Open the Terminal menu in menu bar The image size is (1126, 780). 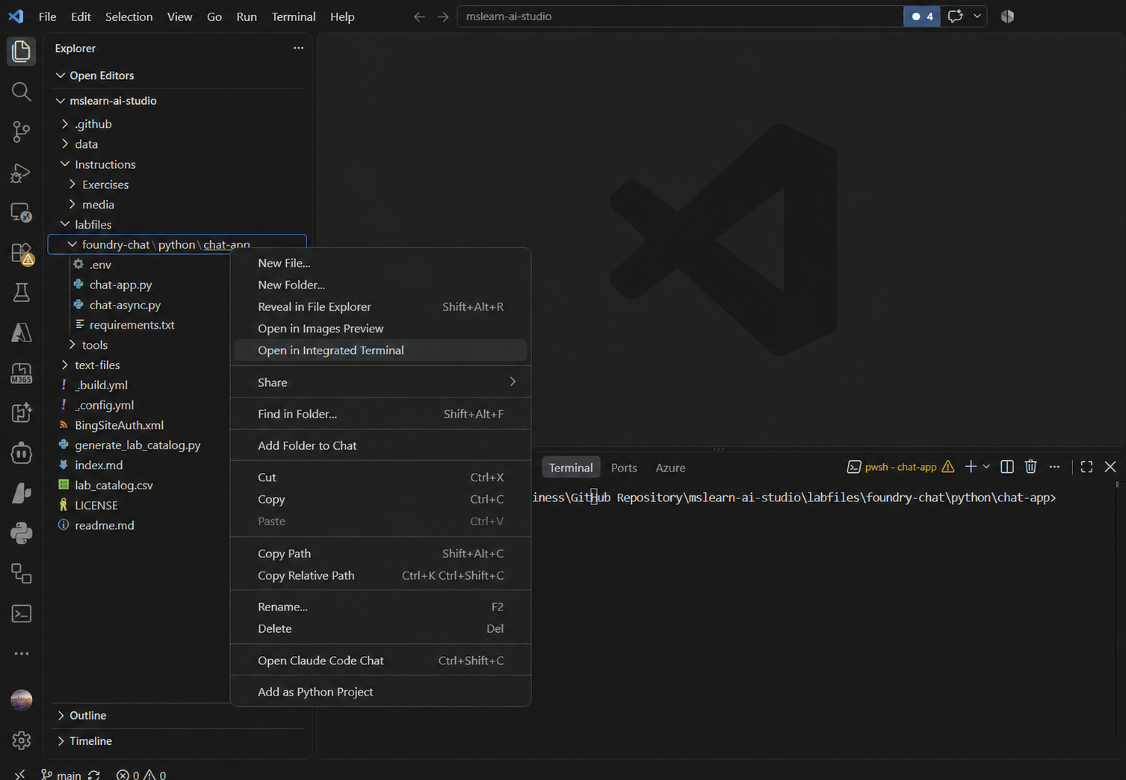pyautogui.click(x=293, y=16)
